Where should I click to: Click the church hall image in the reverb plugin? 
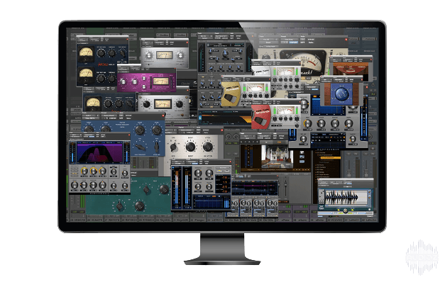point(276,157)
